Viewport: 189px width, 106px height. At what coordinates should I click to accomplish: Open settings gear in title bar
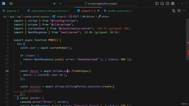tap(173, 4)
